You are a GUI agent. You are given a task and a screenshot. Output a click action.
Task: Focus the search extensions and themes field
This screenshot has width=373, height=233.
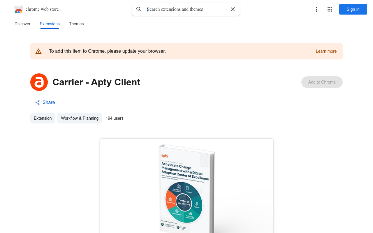coord(186,9)
